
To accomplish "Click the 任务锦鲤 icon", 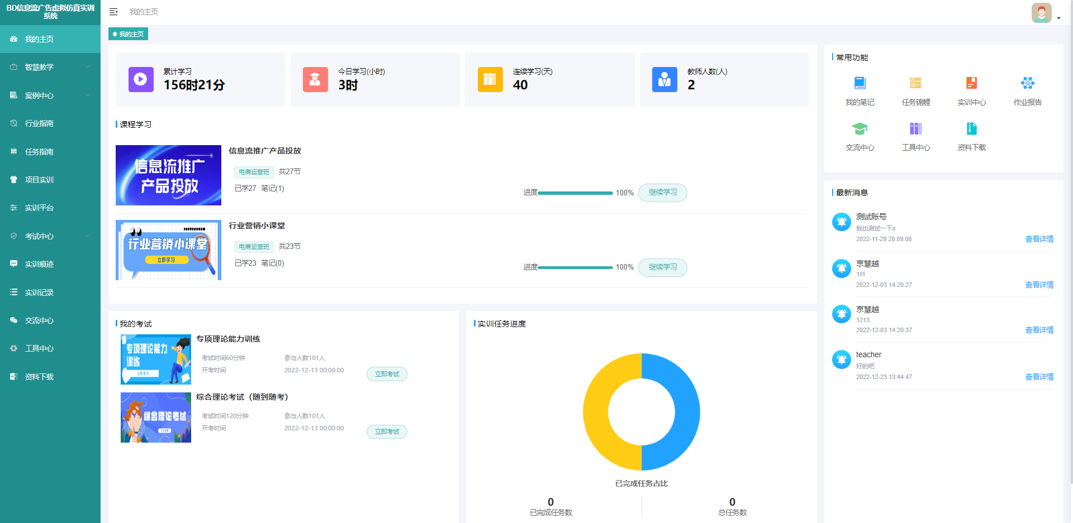I will [x=915, y=83].
